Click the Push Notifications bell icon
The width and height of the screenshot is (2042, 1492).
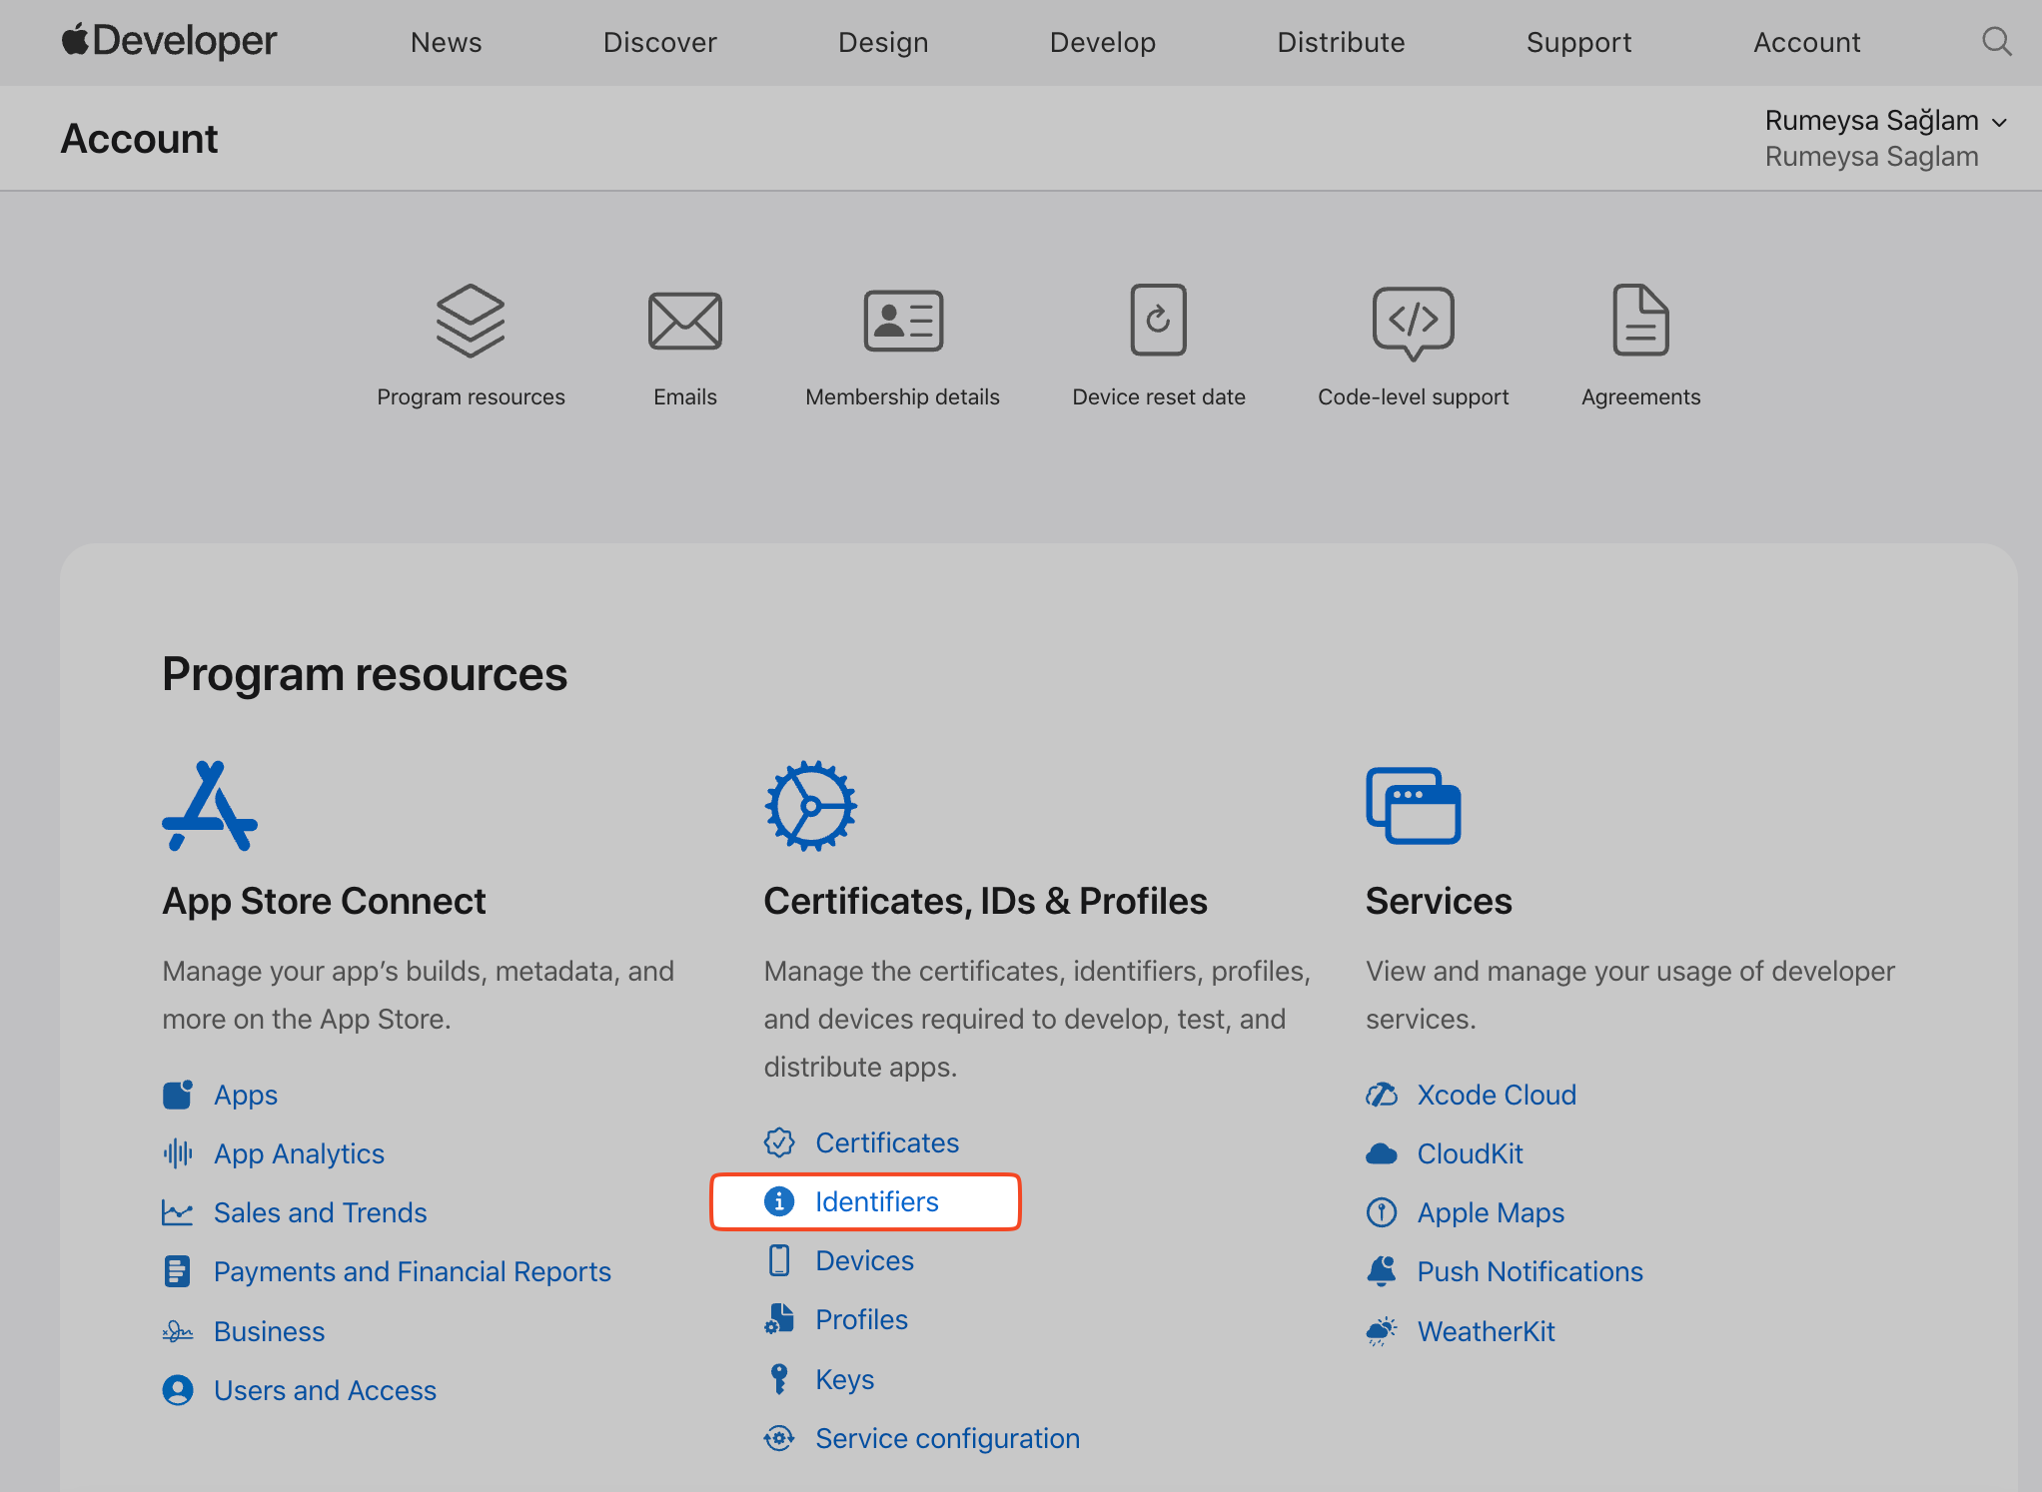point(1382,1270)
